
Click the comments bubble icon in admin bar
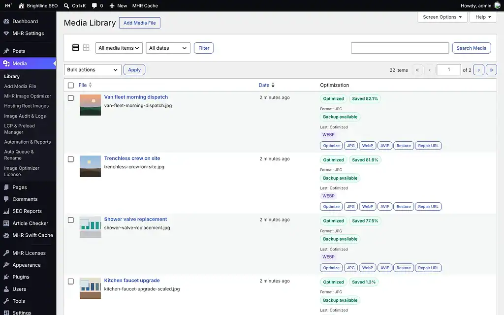tap(94, 6)
